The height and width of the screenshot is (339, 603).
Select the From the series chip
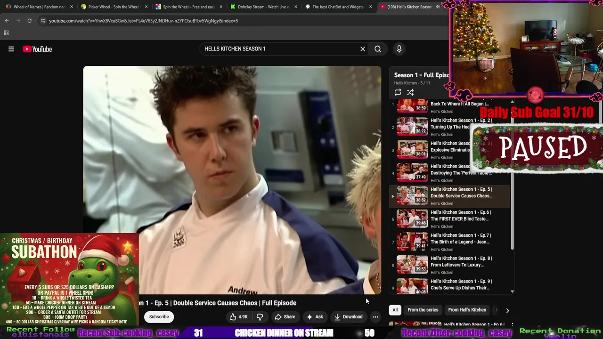(423, 310)
